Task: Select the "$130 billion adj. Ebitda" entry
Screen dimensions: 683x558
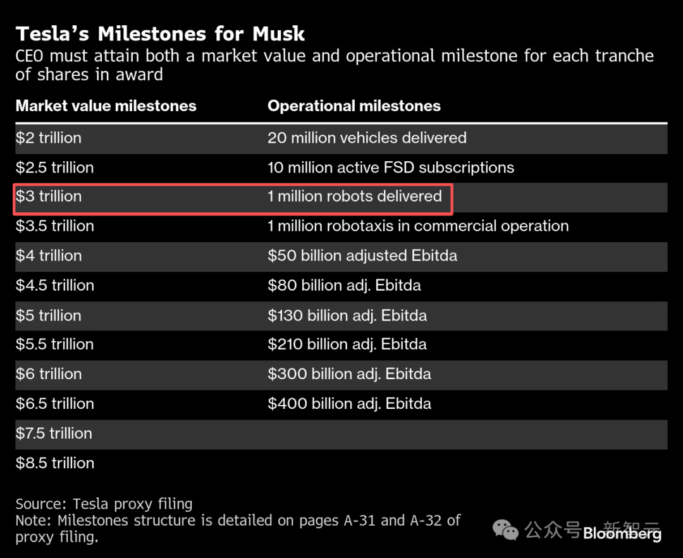Action: [x=347, y=315]
